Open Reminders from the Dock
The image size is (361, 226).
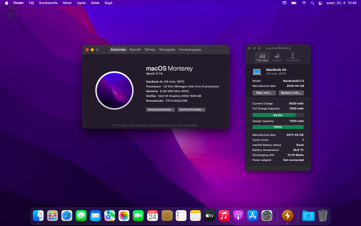(181, 216)
